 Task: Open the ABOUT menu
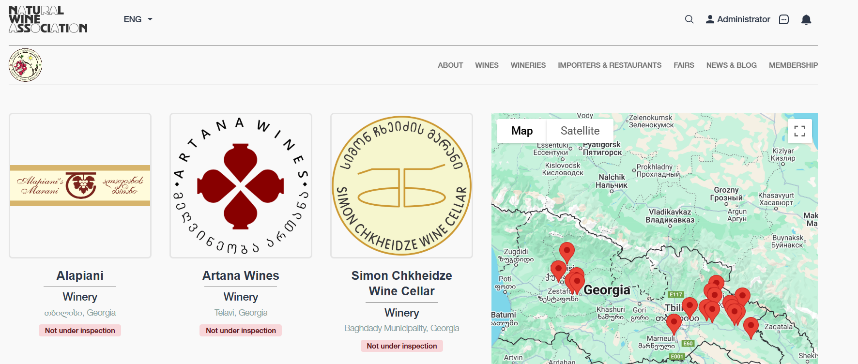point(450,65)
